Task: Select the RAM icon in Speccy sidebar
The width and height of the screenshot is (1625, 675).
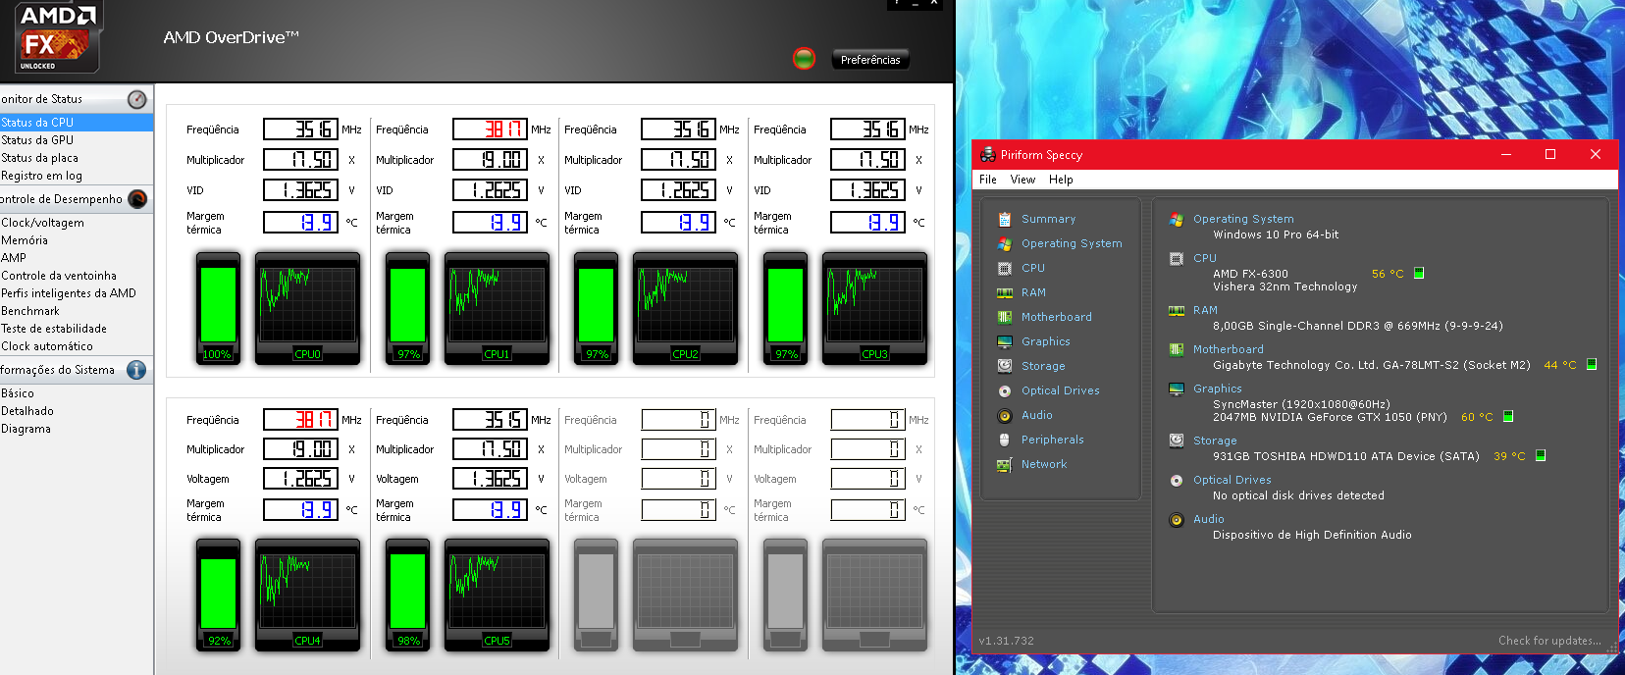Action: 1005,292
